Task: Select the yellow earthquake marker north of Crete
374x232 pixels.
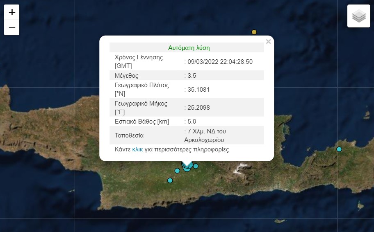Action: 254,32
